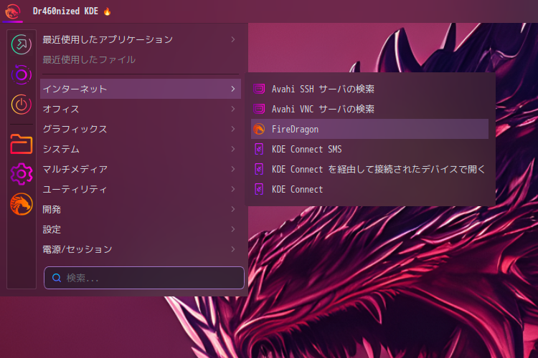Viewport: 538px width, 358px height.
Task: Click the last plain KDE Connect phone icon
Action: (x=259, y=189)
